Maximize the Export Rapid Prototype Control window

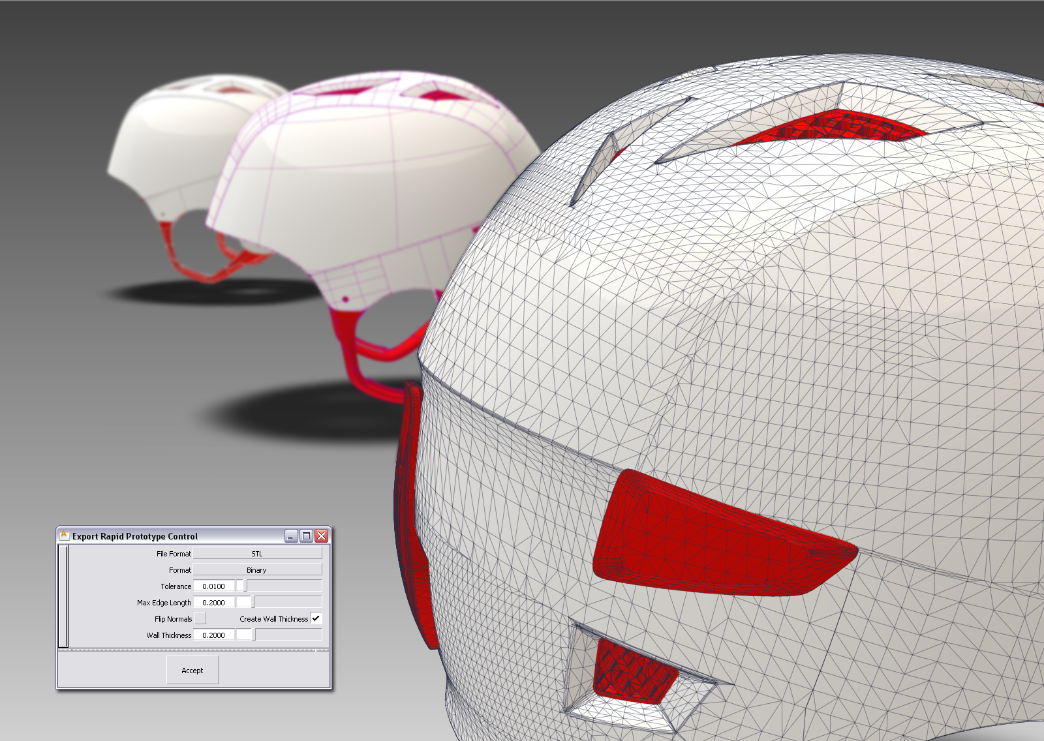306,536
